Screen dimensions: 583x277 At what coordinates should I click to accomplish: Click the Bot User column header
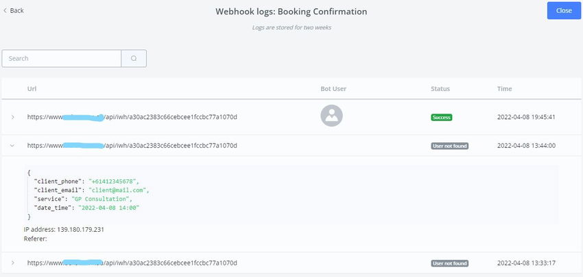coord(335,89)
